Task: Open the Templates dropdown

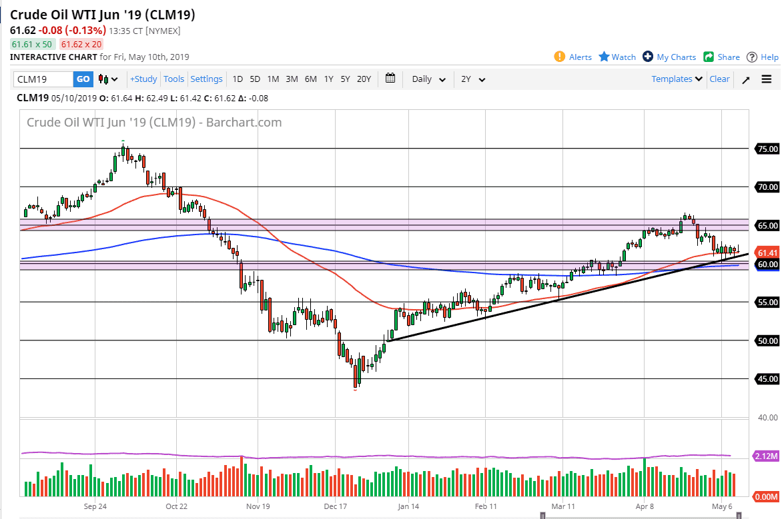Action: [676, 79]
